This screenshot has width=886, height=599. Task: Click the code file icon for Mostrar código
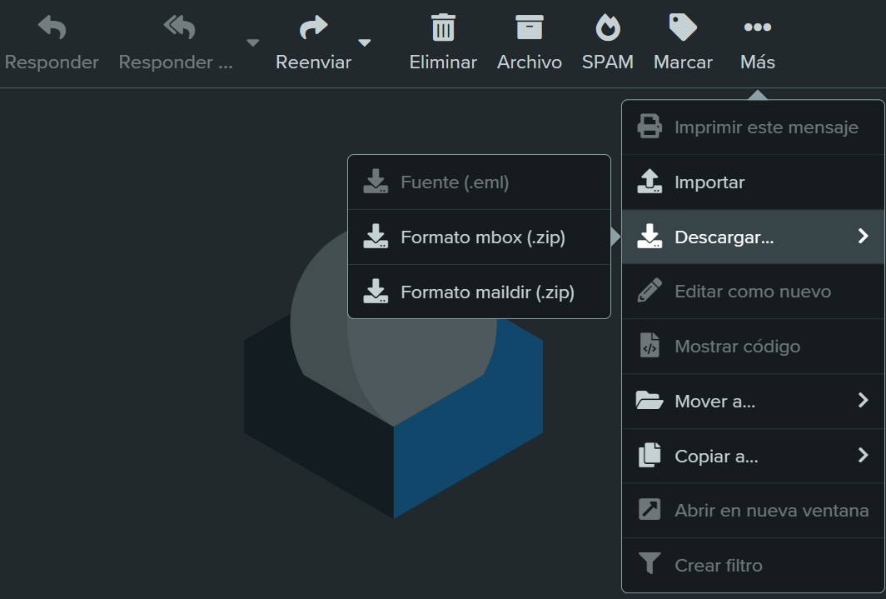click(650, 345)
